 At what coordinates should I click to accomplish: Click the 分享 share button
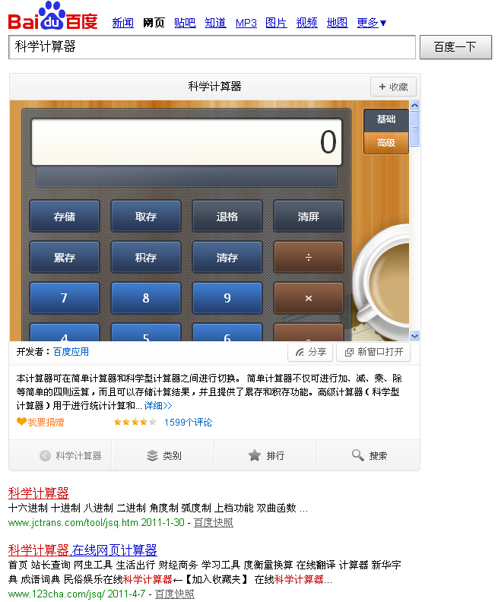tap(310, 352)
